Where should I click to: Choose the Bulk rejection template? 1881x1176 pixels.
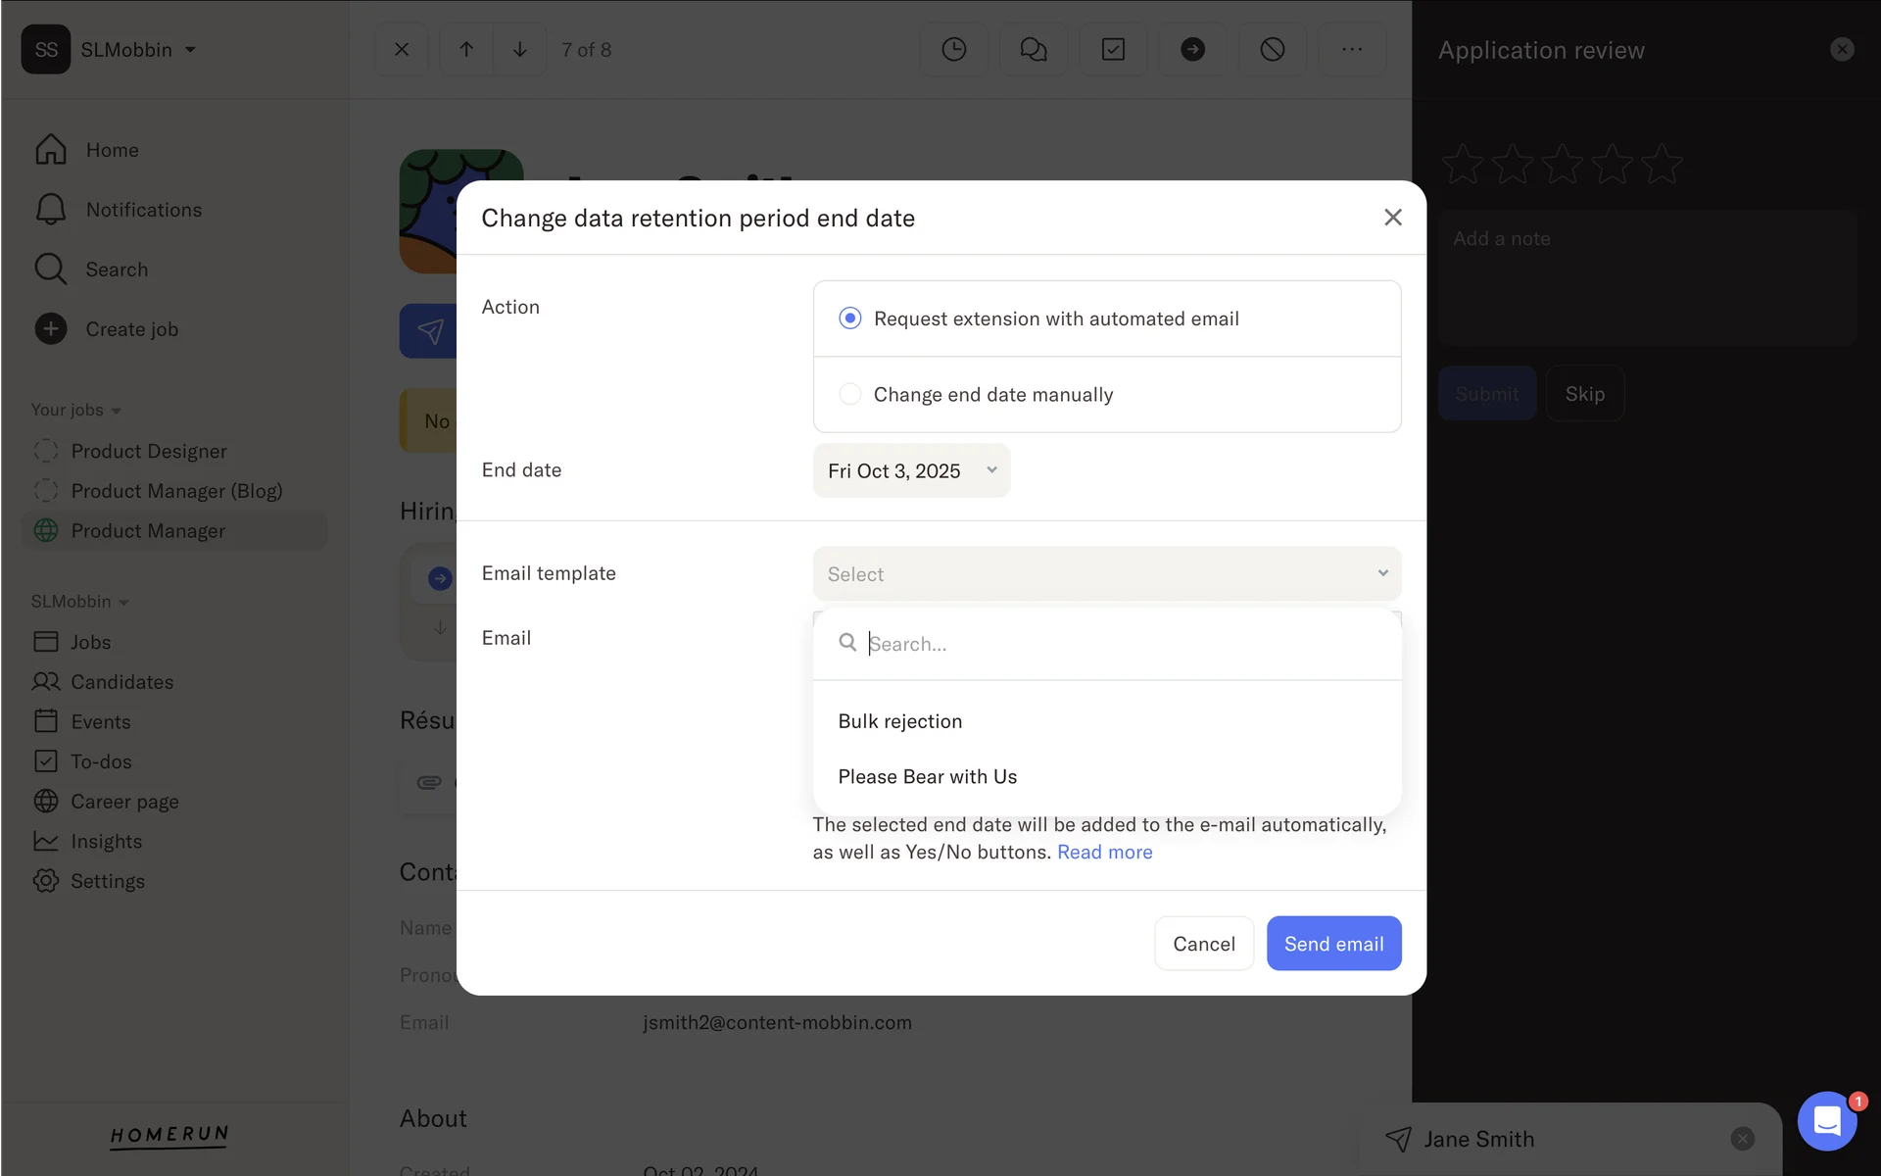pos(899,721)
